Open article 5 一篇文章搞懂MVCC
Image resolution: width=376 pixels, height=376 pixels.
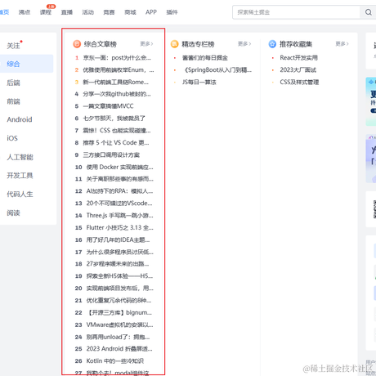click(x=108, y=106)
